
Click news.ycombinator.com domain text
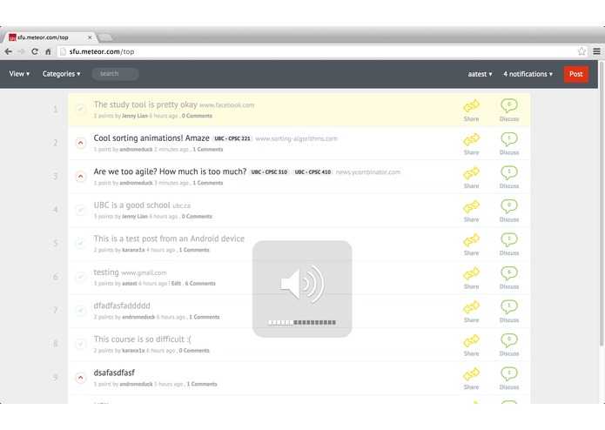[x=368, y=172]
